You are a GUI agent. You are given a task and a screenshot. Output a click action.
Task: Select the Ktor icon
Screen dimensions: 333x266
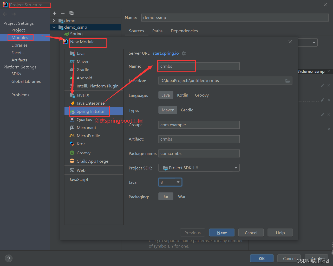pos(72,144)
